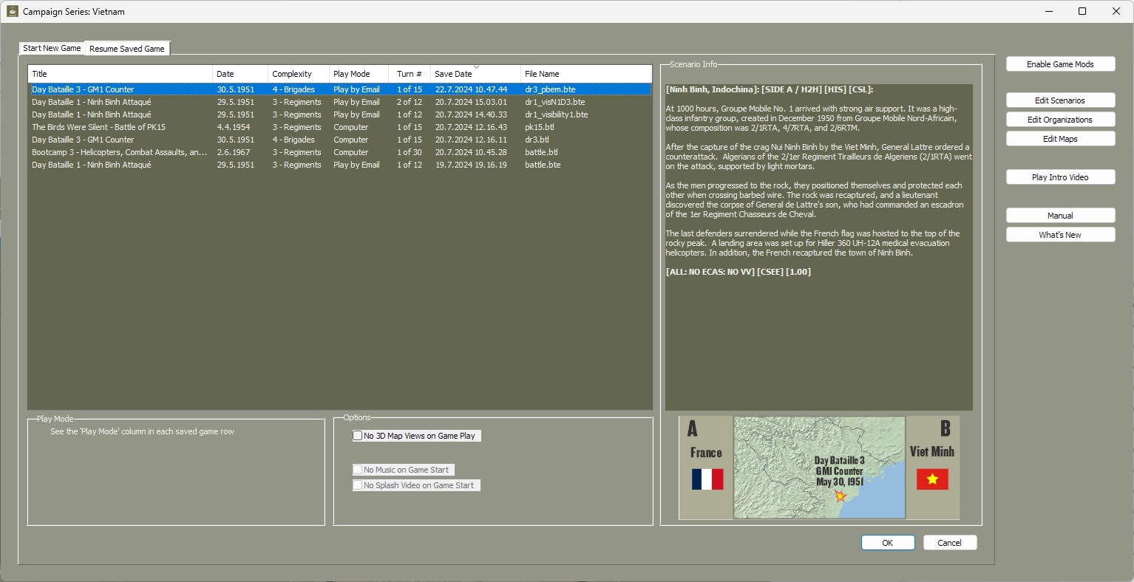
Task: Click the date 4.4.1954 cell
Action: click(x=234, y=127)
